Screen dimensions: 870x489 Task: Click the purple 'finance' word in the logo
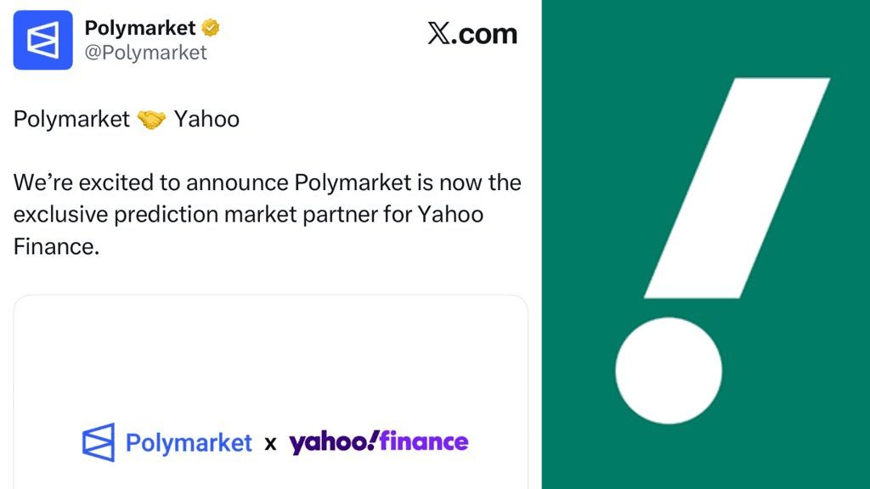click(x=424, y=441)
